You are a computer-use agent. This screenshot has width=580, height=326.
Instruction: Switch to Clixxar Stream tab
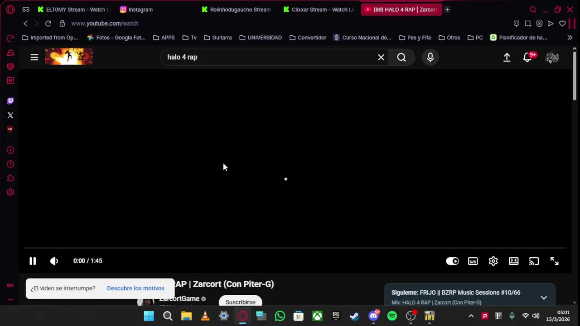tap(319, 10)
